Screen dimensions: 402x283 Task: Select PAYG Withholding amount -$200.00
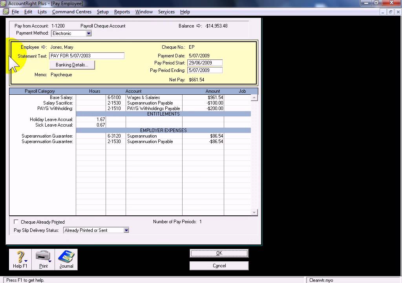pos(215,108)
